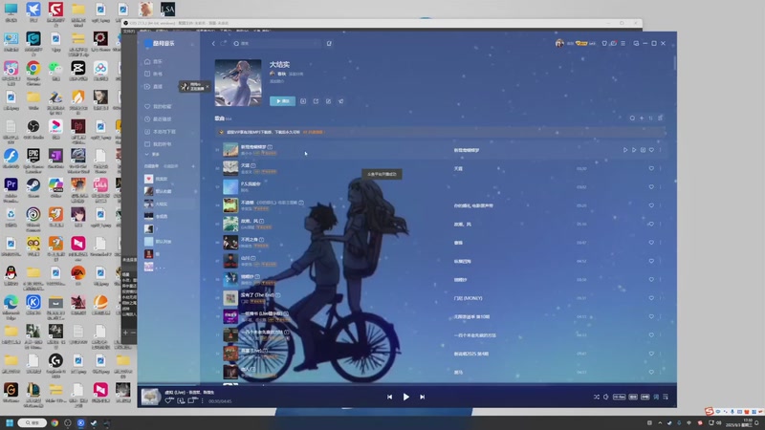Click the megaphone promote icon under title

click(x=341, y=101)
